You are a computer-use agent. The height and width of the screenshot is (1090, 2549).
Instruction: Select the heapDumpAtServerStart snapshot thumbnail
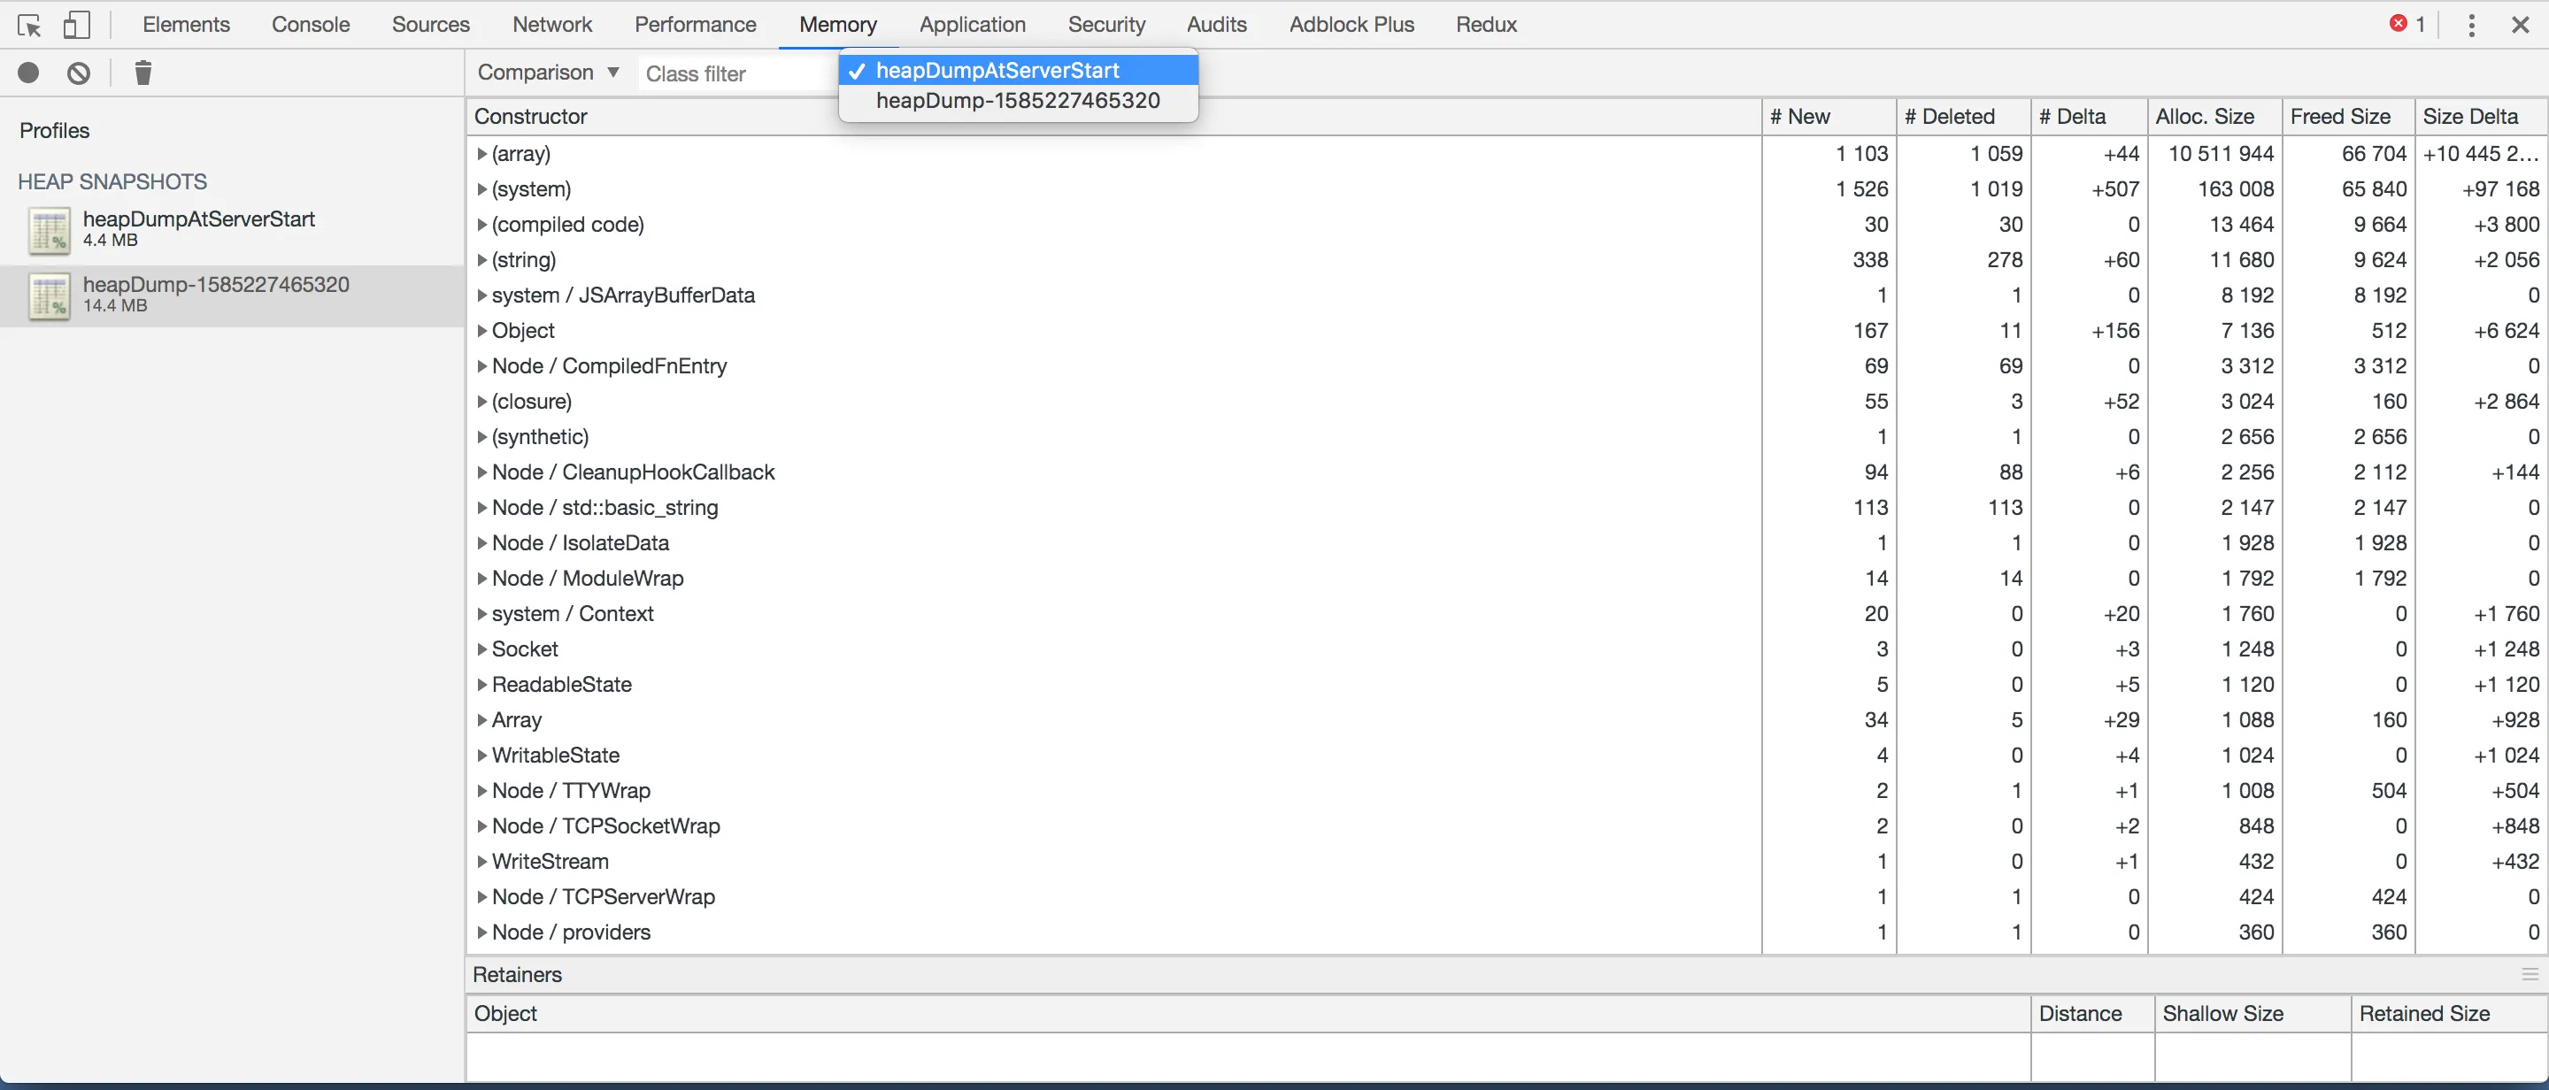50,230
